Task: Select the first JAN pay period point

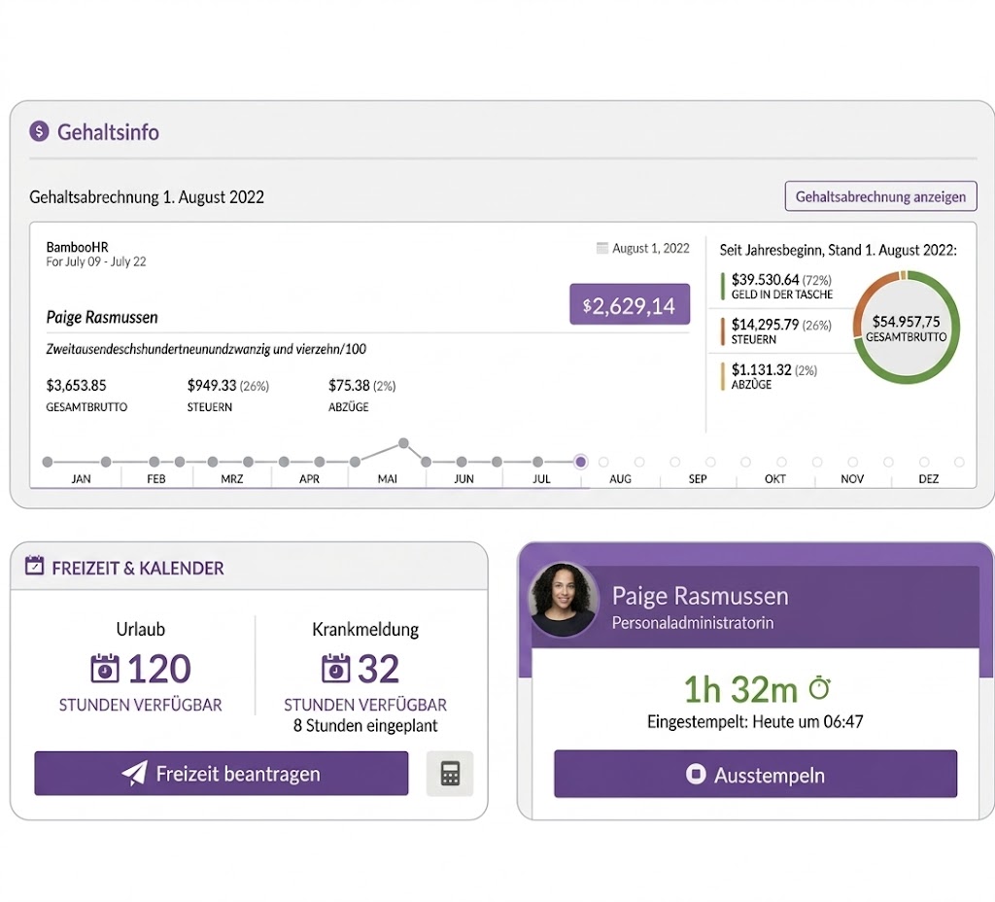Action: pyautogui.click(x=48, y=462)
